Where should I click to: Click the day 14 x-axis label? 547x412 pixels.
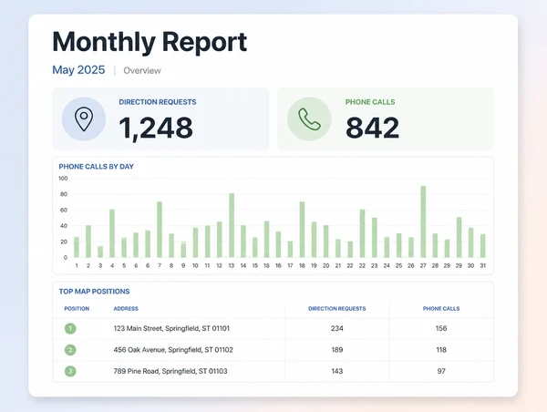pyautogui.click(x=243, y=266)
